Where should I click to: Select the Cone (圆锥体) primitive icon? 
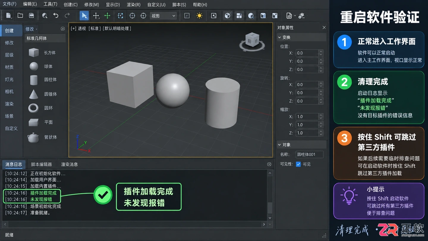click(x=34, y=94)
